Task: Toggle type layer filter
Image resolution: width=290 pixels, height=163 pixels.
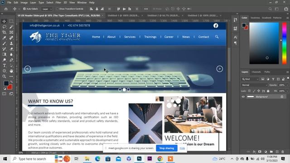Action: [x=273, y=79]
